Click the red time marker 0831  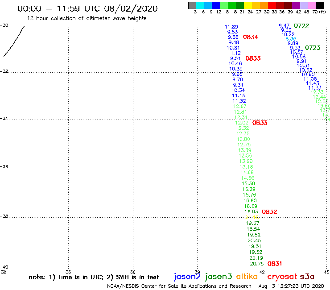275,264
